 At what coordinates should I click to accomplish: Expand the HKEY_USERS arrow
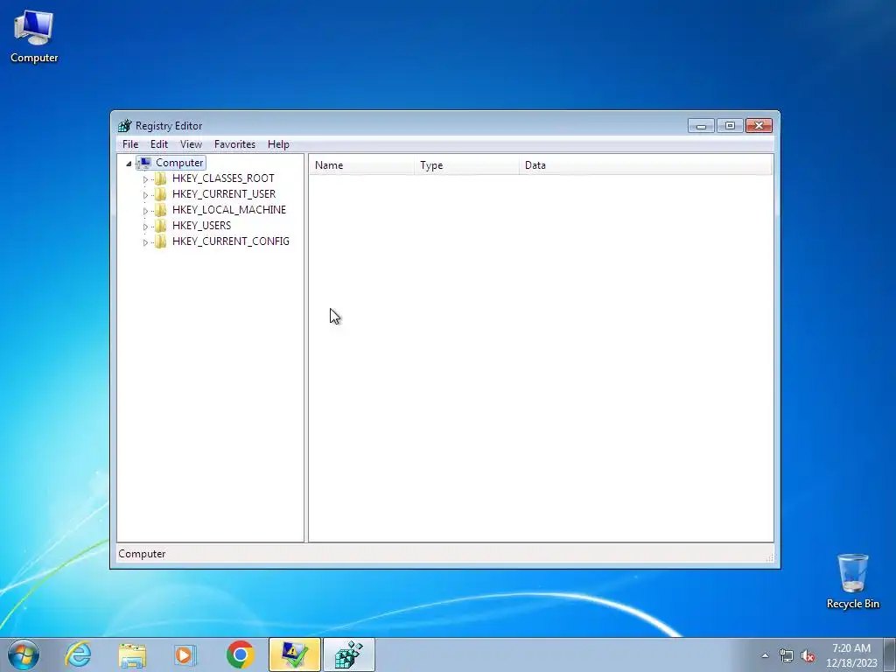(x=145, y=227)
